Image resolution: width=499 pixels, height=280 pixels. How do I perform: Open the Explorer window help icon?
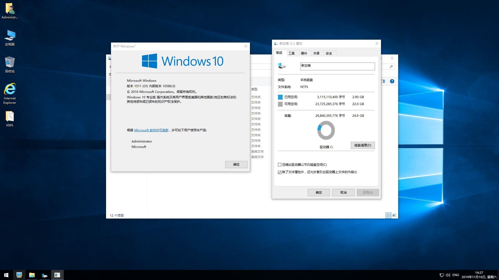[x=392, y=81]
